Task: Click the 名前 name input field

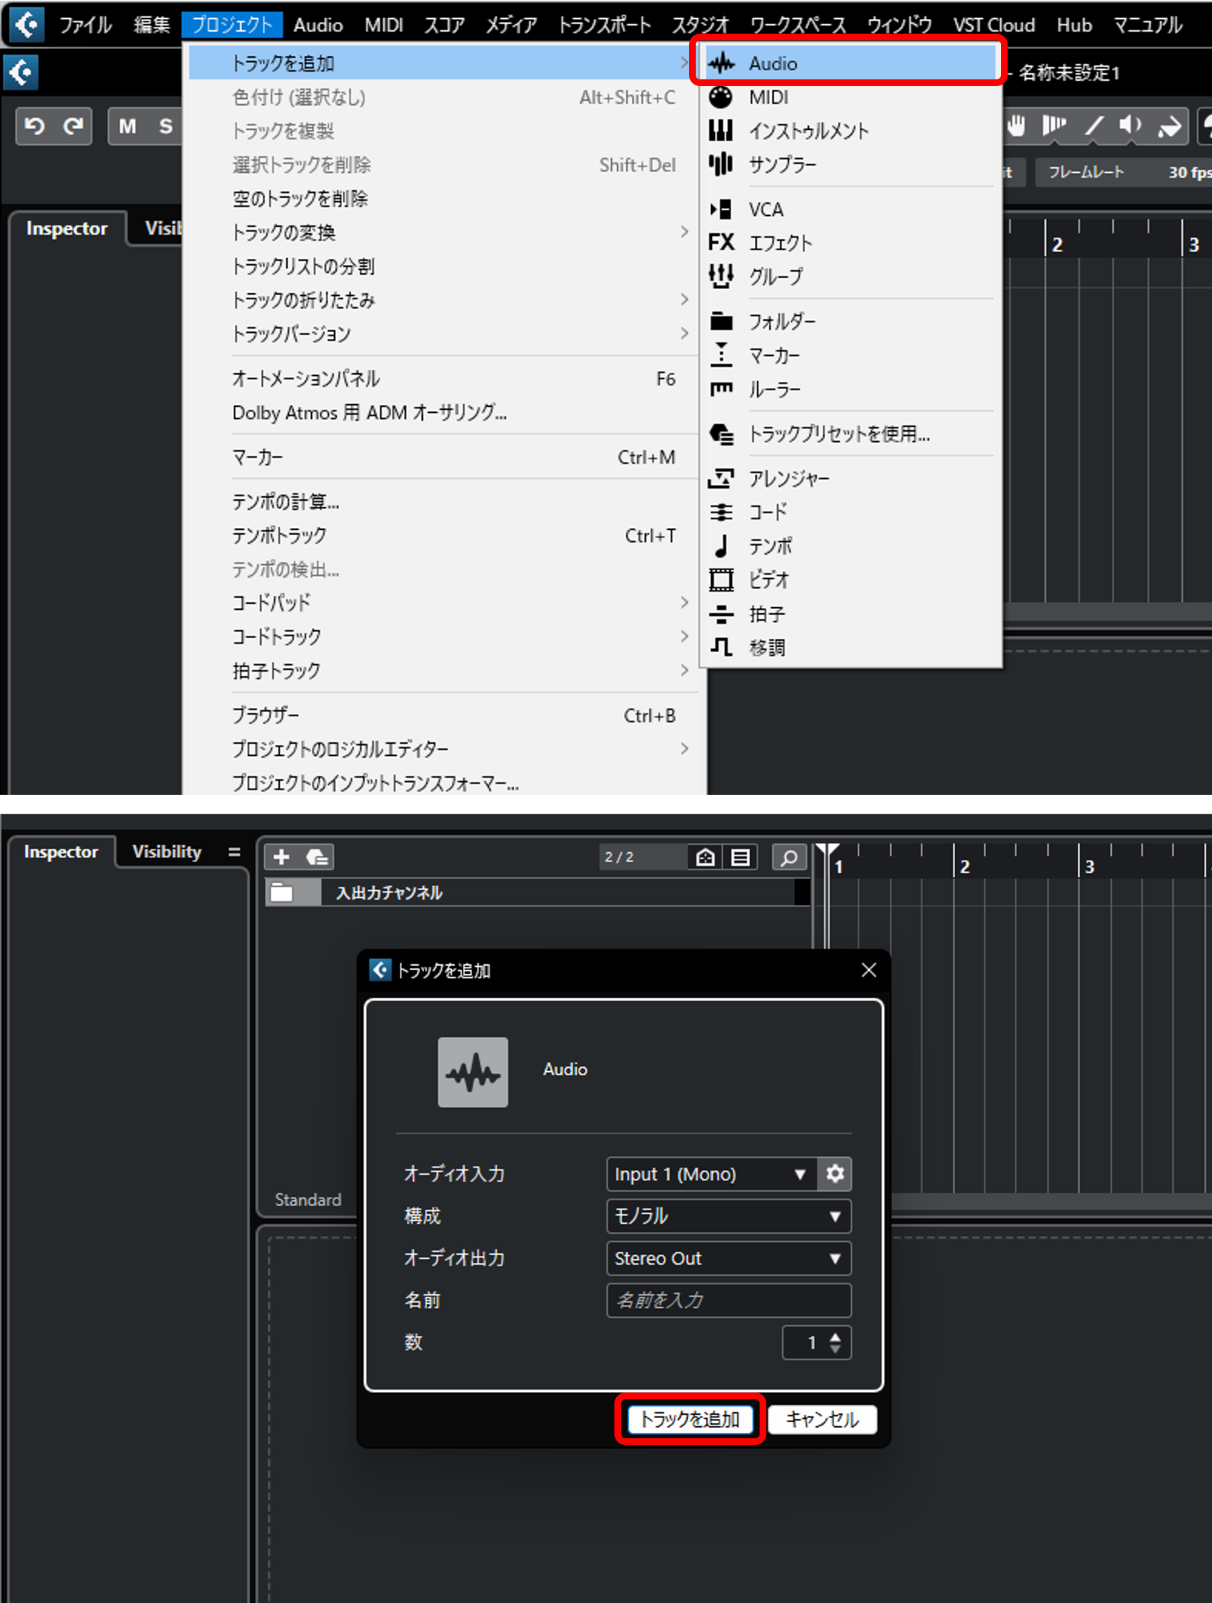Action: tap(729, 1299)
